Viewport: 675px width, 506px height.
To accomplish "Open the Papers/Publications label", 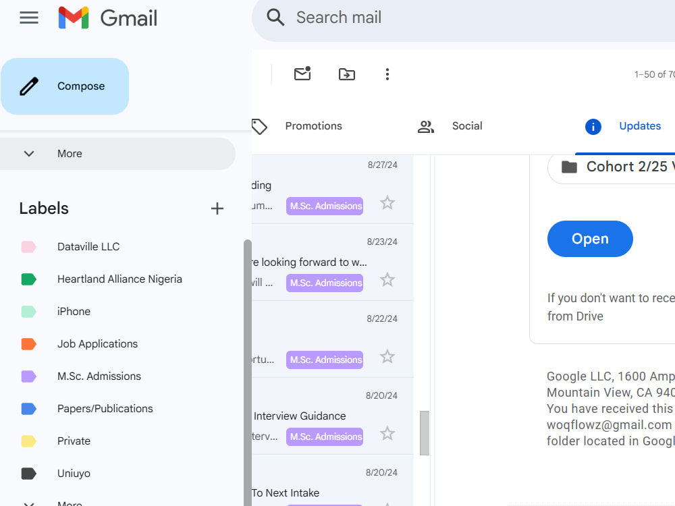I will pos(105,409).
